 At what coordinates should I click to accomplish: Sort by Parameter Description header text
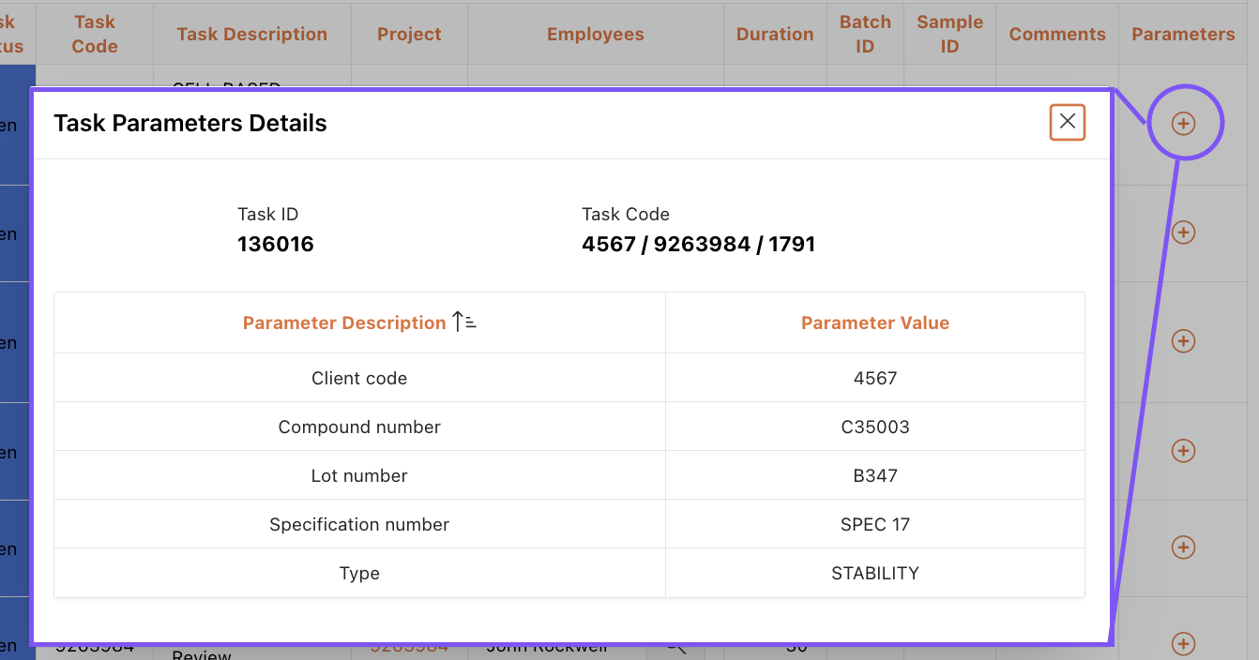[344, 322]
